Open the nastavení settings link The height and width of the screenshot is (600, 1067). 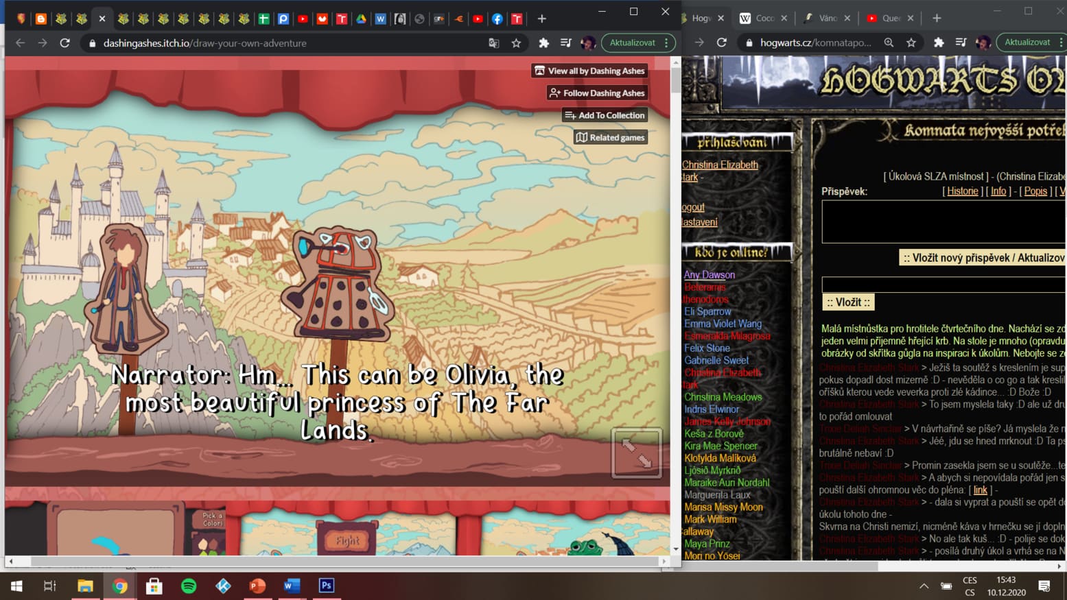pos(699,222)
